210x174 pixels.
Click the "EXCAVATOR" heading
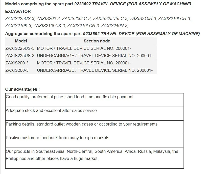tap(18, 11)
